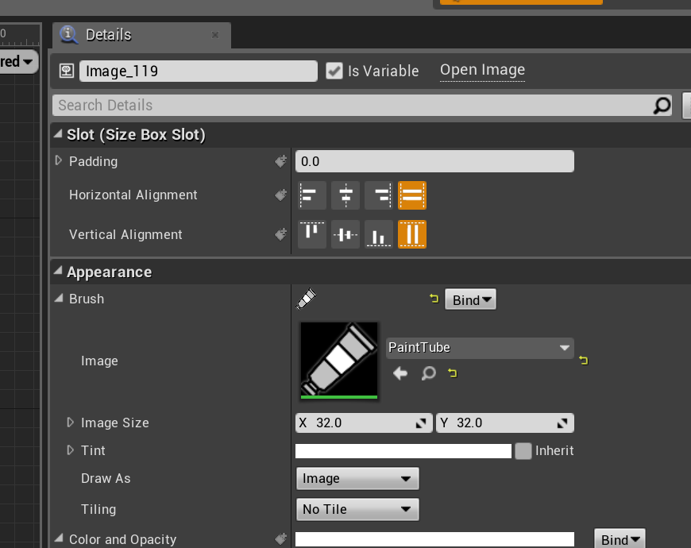Click the Details tab magnifier info icon
691x548 pixels.
tap(69, 35)
